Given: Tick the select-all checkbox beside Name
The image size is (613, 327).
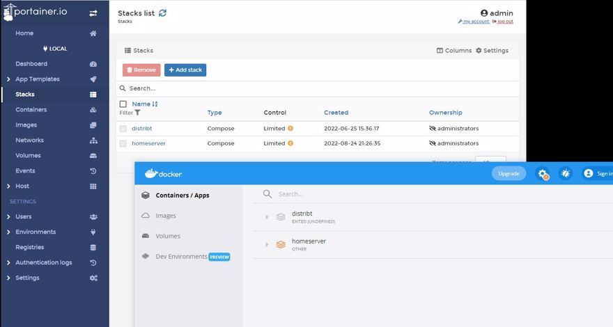Looking at the screenshot, I should click(123, 104).
